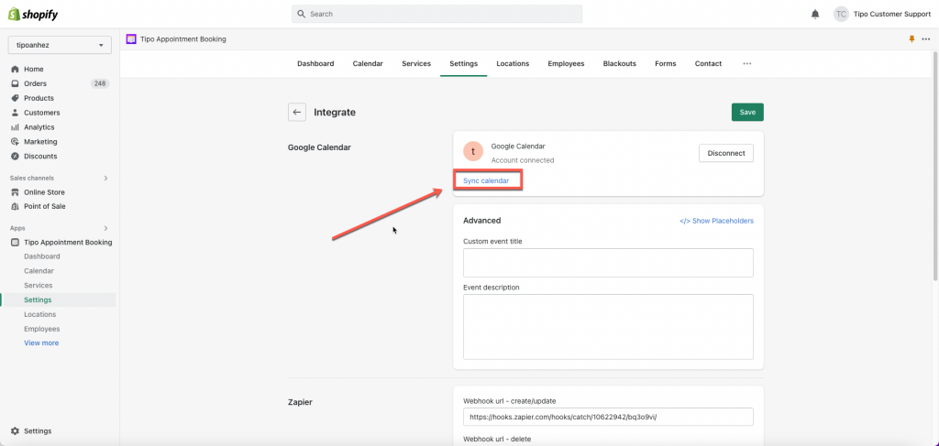The height and width of the screenshot is (446, 939).
Task: Click the search magnifier icon
Action: pyautogui.click(x=301, y=14)
